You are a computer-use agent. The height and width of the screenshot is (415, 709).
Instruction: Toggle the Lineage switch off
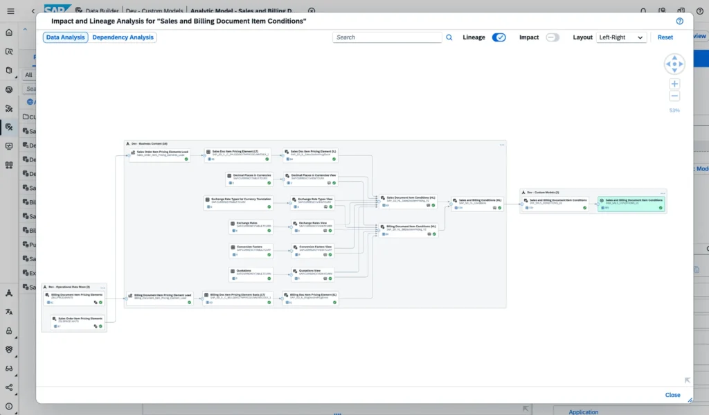[499, 37]
